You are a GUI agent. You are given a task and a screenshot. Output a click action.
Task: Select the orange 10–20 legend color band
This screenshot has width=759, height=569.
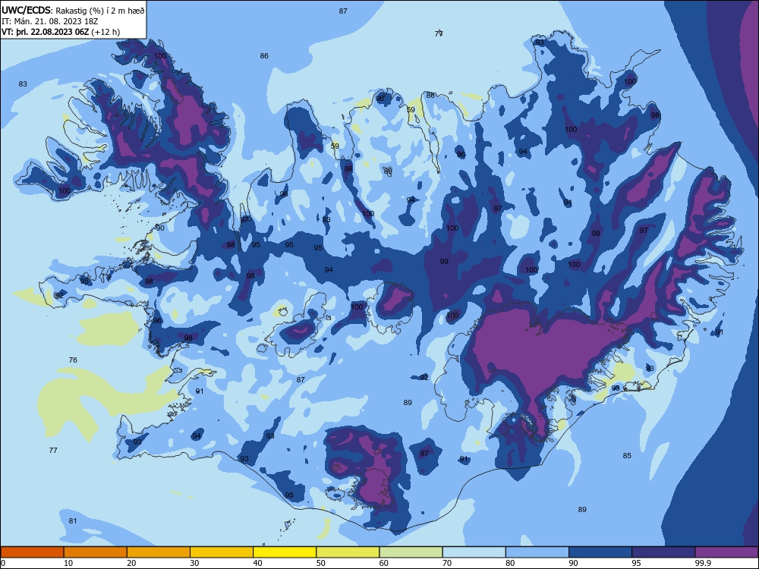click(x=96, y=552)
